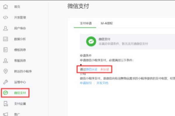The height and width of the screenshot is (116, 175).
Task: Click the code brackets icon for 开发管理
Action: pos(6,17)
